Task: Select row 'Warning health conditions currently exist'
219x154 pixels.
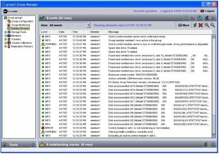Action: point(126,132)
